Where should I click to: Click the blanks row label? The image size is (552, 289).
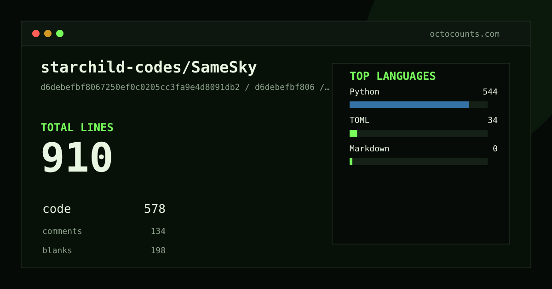click(57, 250)
